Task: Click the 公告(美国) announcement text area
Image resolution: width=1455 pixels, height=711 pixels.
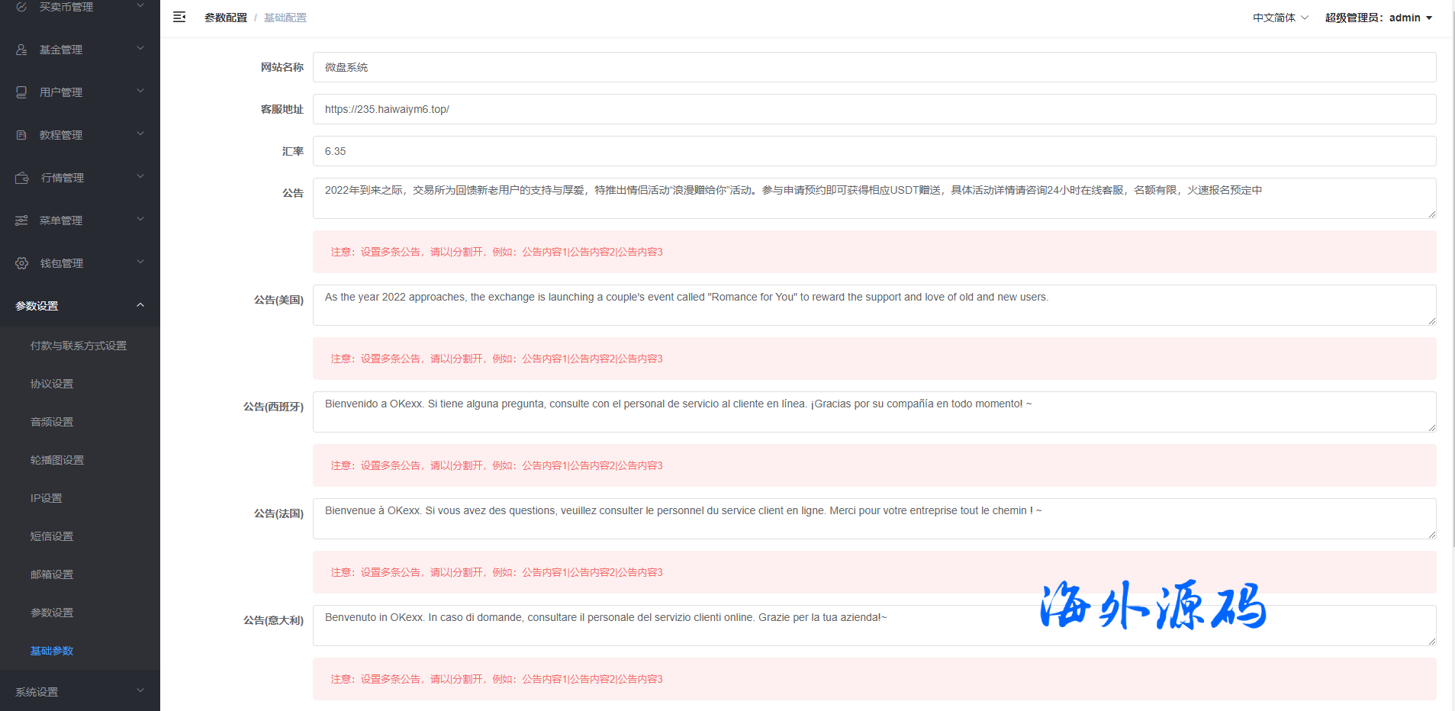Action: pyautogui.click(x=874, y=305)
